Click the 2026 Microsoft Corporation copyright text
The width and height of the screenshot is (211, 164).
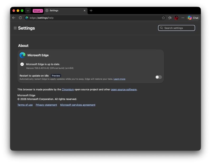47,99
